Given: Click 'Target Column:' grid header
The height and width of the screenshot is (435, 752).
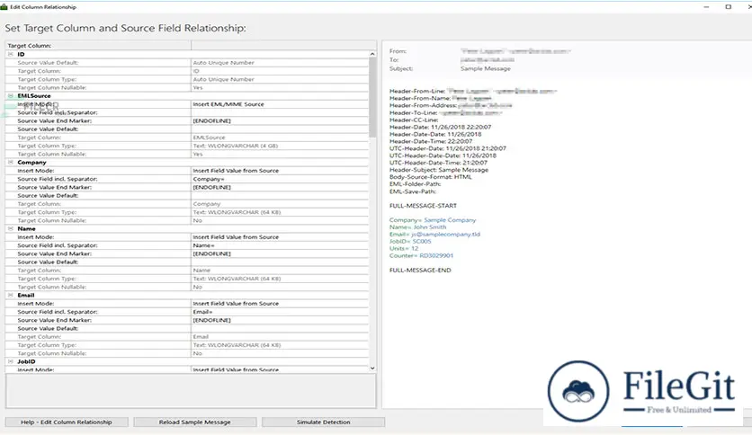Looking at the screenshot, I should (x=30, y=46).
